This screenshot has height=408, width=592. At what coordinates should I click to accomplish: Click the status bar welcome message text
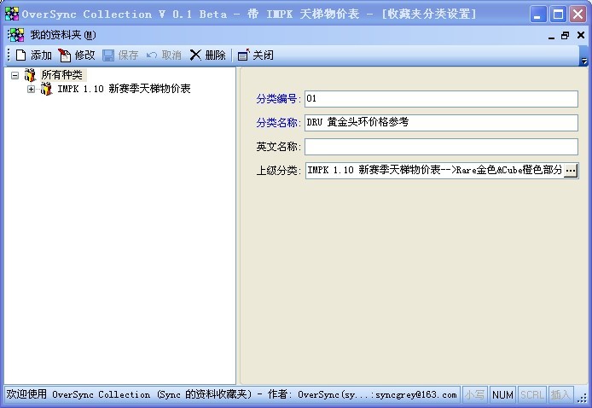[231, 395]
